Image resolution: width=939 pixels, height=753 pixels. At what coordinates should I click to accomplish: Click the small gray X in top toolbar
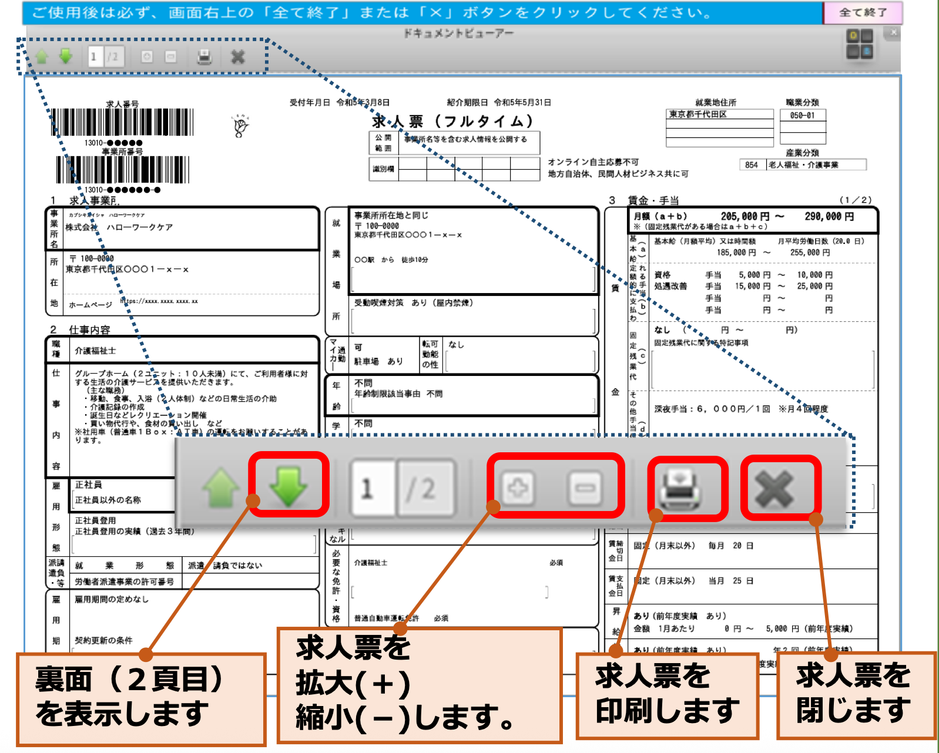pos(238,57)
